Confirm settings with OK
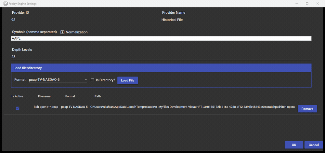Viewport: 325px width, 153px height. (x=294, y=145)
